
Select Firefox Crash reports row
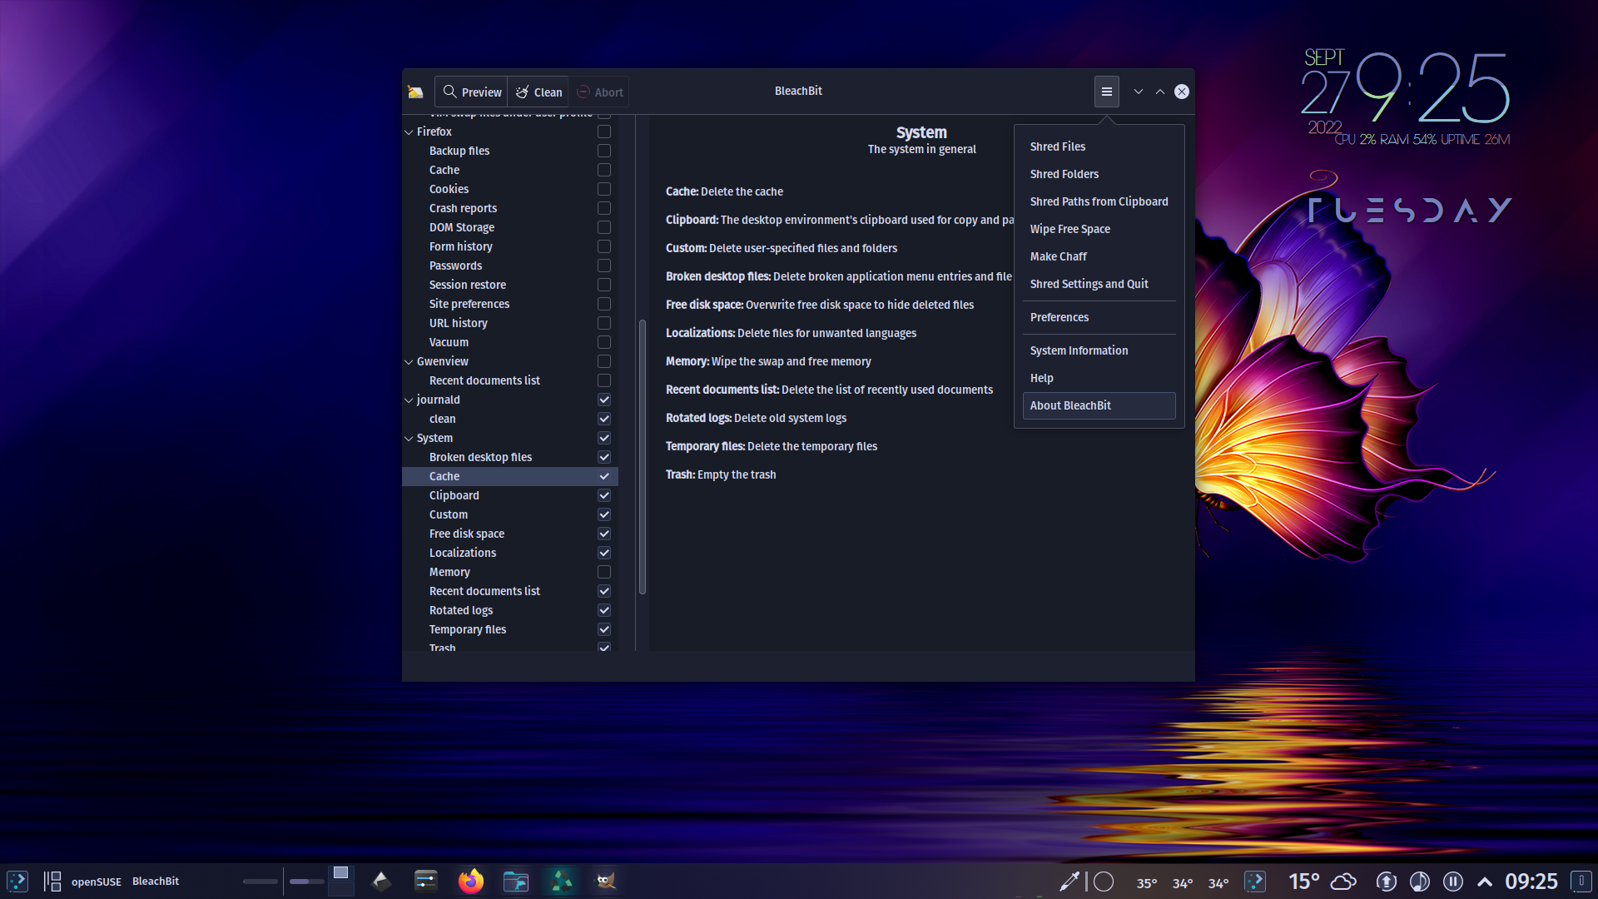pos(510,208)
